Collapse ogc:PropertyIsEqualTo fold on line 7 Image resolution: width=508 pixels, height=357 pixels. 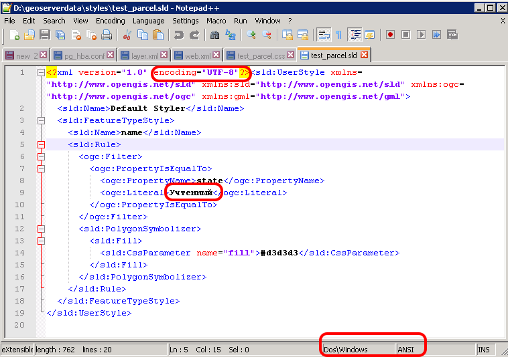41,168
